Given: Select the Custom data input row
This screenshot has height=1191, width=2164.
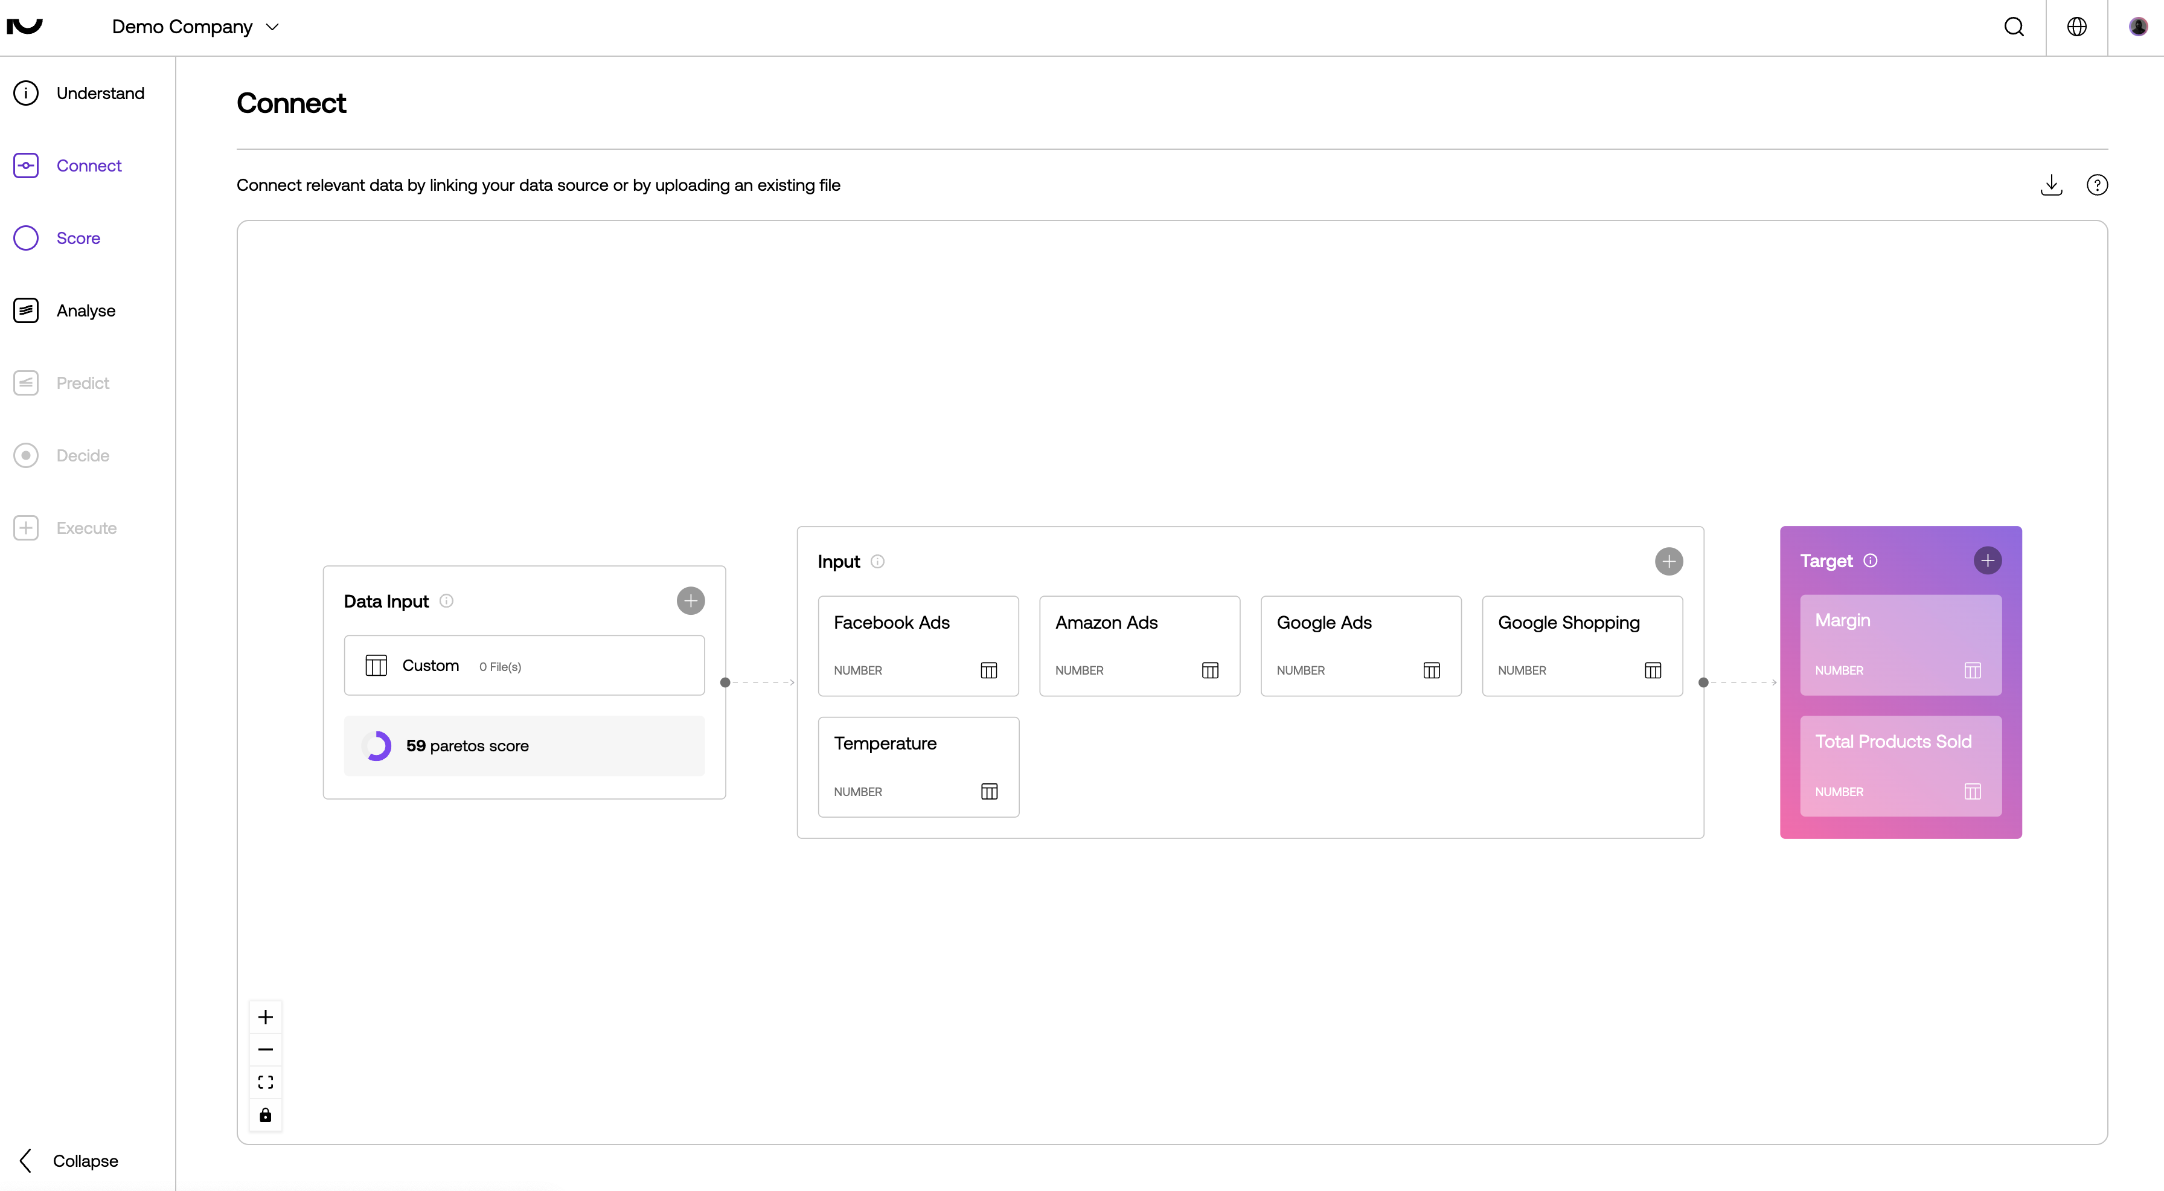Looking at the screenshot, I should tap(523, 666).
